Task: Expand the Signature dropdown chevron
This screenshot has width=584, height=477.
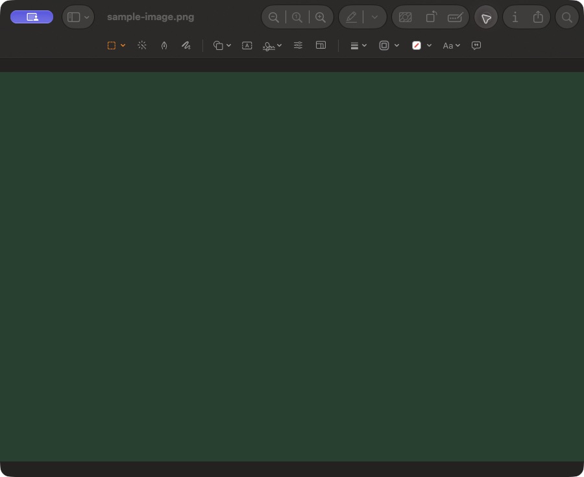Action: 279,45
